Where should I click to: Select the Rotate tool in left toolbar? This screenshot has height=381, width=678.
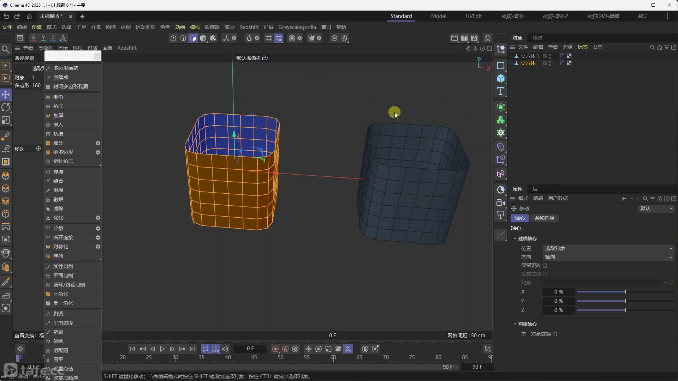coord(6,107)
